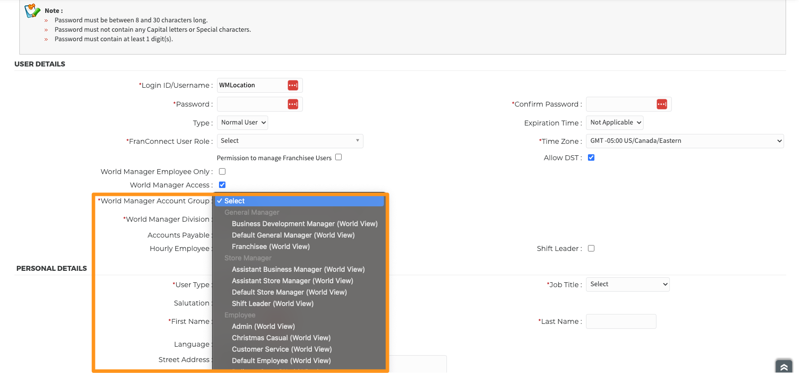Click the Accounts Payable label
The image size is (799, 373).
(179, 235)
